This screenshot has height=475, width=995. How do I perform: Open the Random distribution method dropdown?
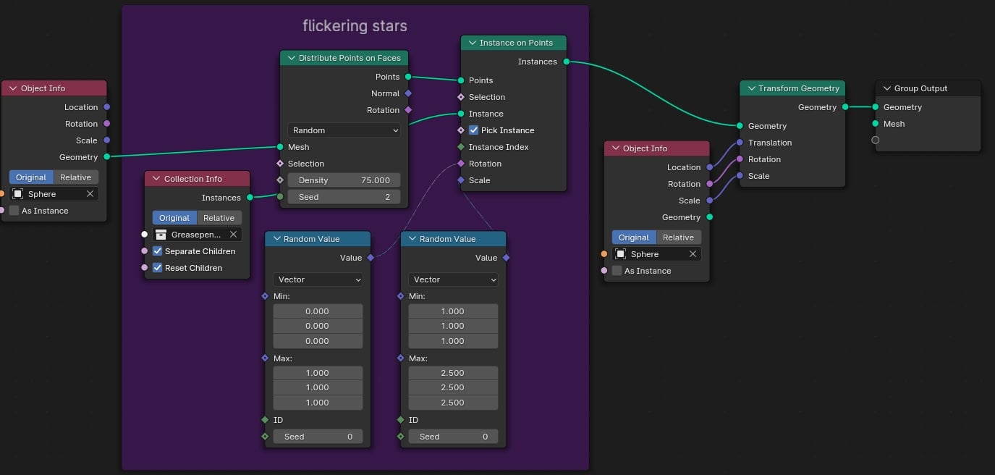click(344, 130)
